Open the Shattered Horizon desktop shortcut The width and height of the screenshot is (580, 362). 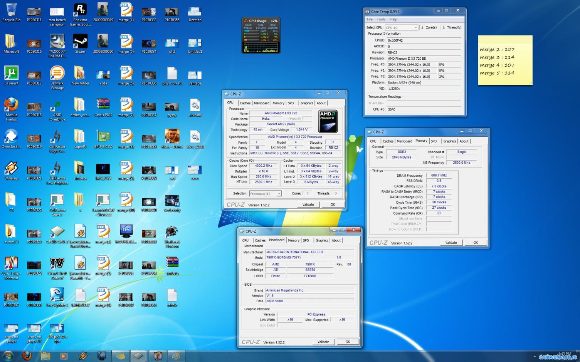point(172,236)
